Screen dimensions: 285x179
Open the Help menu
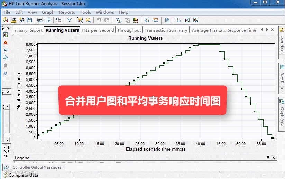click(123, 12)
